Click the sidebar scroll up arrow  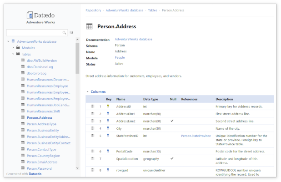tap(77, 40)
